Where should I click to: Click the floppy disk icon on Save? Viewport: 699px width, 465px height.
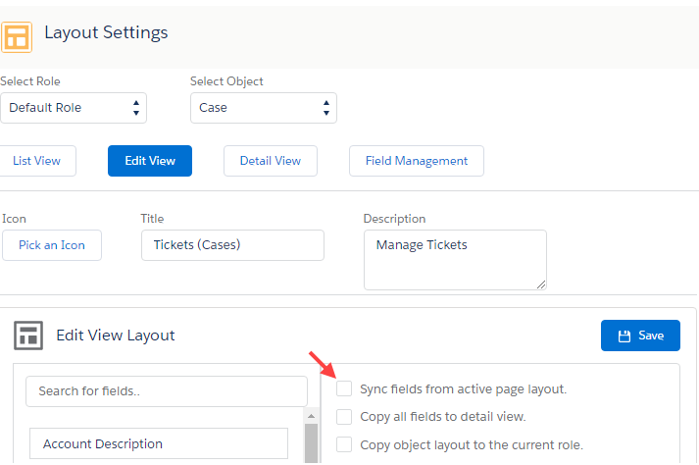point(624,336)
